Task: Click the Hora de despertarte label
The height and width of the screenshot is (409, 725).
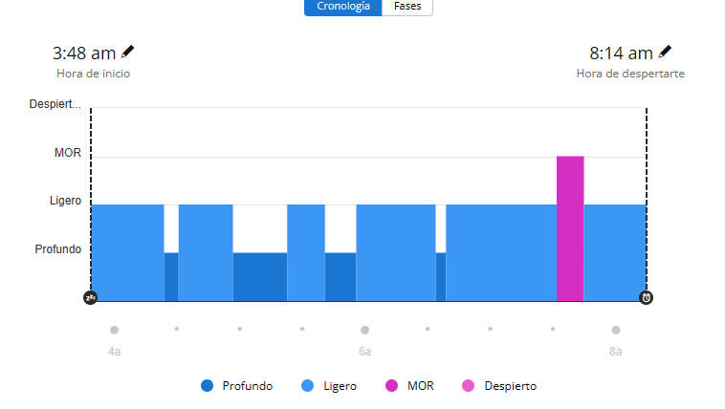Action: (630, 74)
